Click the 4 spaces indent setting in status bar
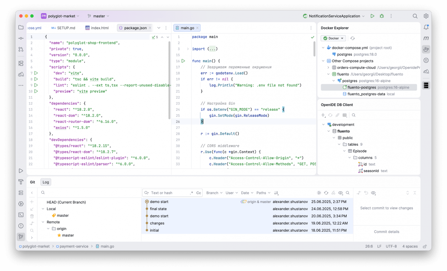The image size is (447, 271). click(410, 246)
